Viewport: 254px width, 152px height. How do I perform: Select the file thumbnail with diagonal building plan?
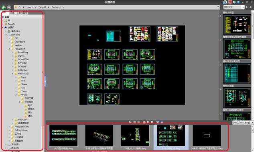[x=99, y=136]
